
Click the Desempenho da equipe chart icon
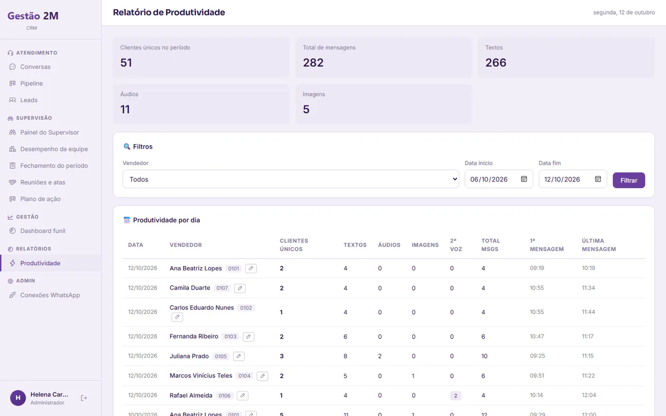click(x=12, y=149)
